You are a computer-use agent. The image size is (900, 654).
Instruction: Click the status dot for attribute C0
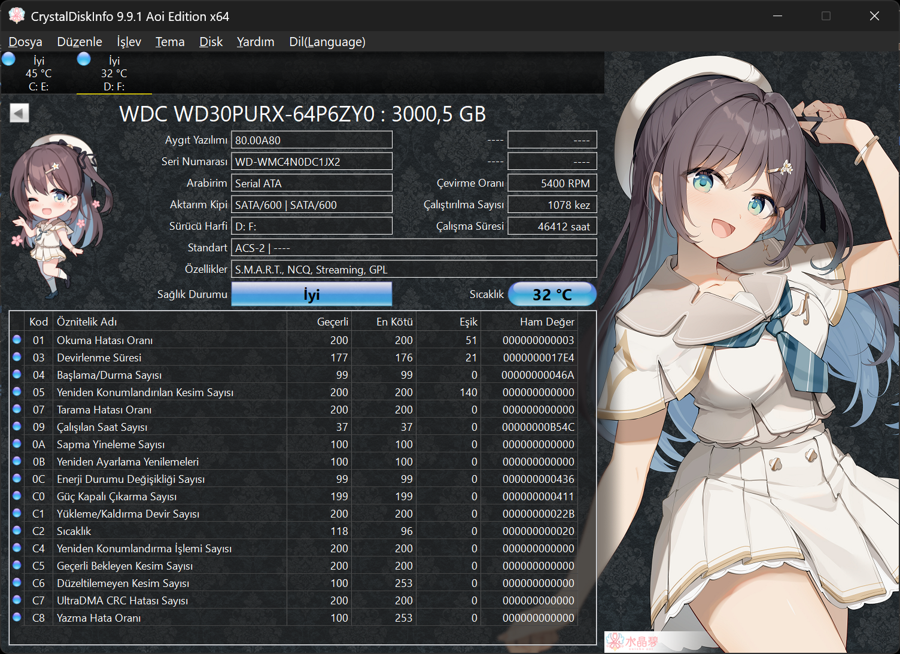(17, 495)
